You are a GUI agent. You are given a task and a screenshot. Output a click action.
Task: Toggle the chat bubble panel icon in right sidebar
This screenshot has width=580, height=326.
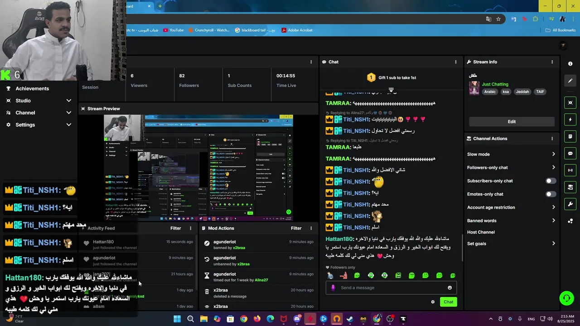click(x=570, y=153)
